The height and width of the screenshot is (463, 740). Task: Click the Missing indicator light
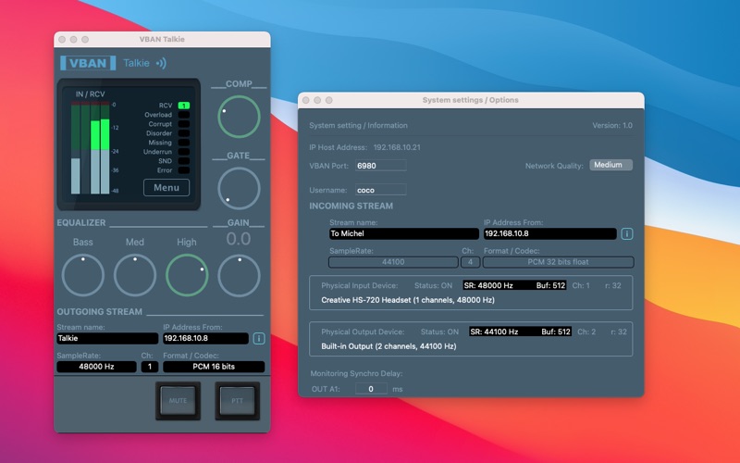[183, 143]
